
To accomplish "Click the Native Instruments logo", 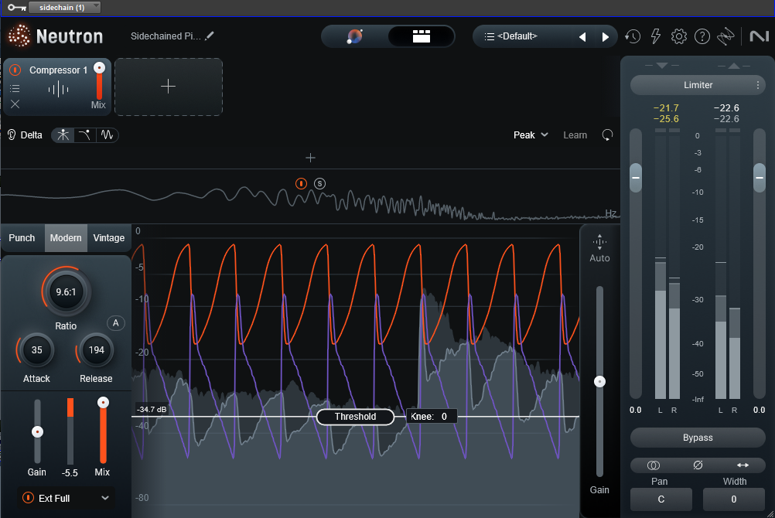I will 760,36.
